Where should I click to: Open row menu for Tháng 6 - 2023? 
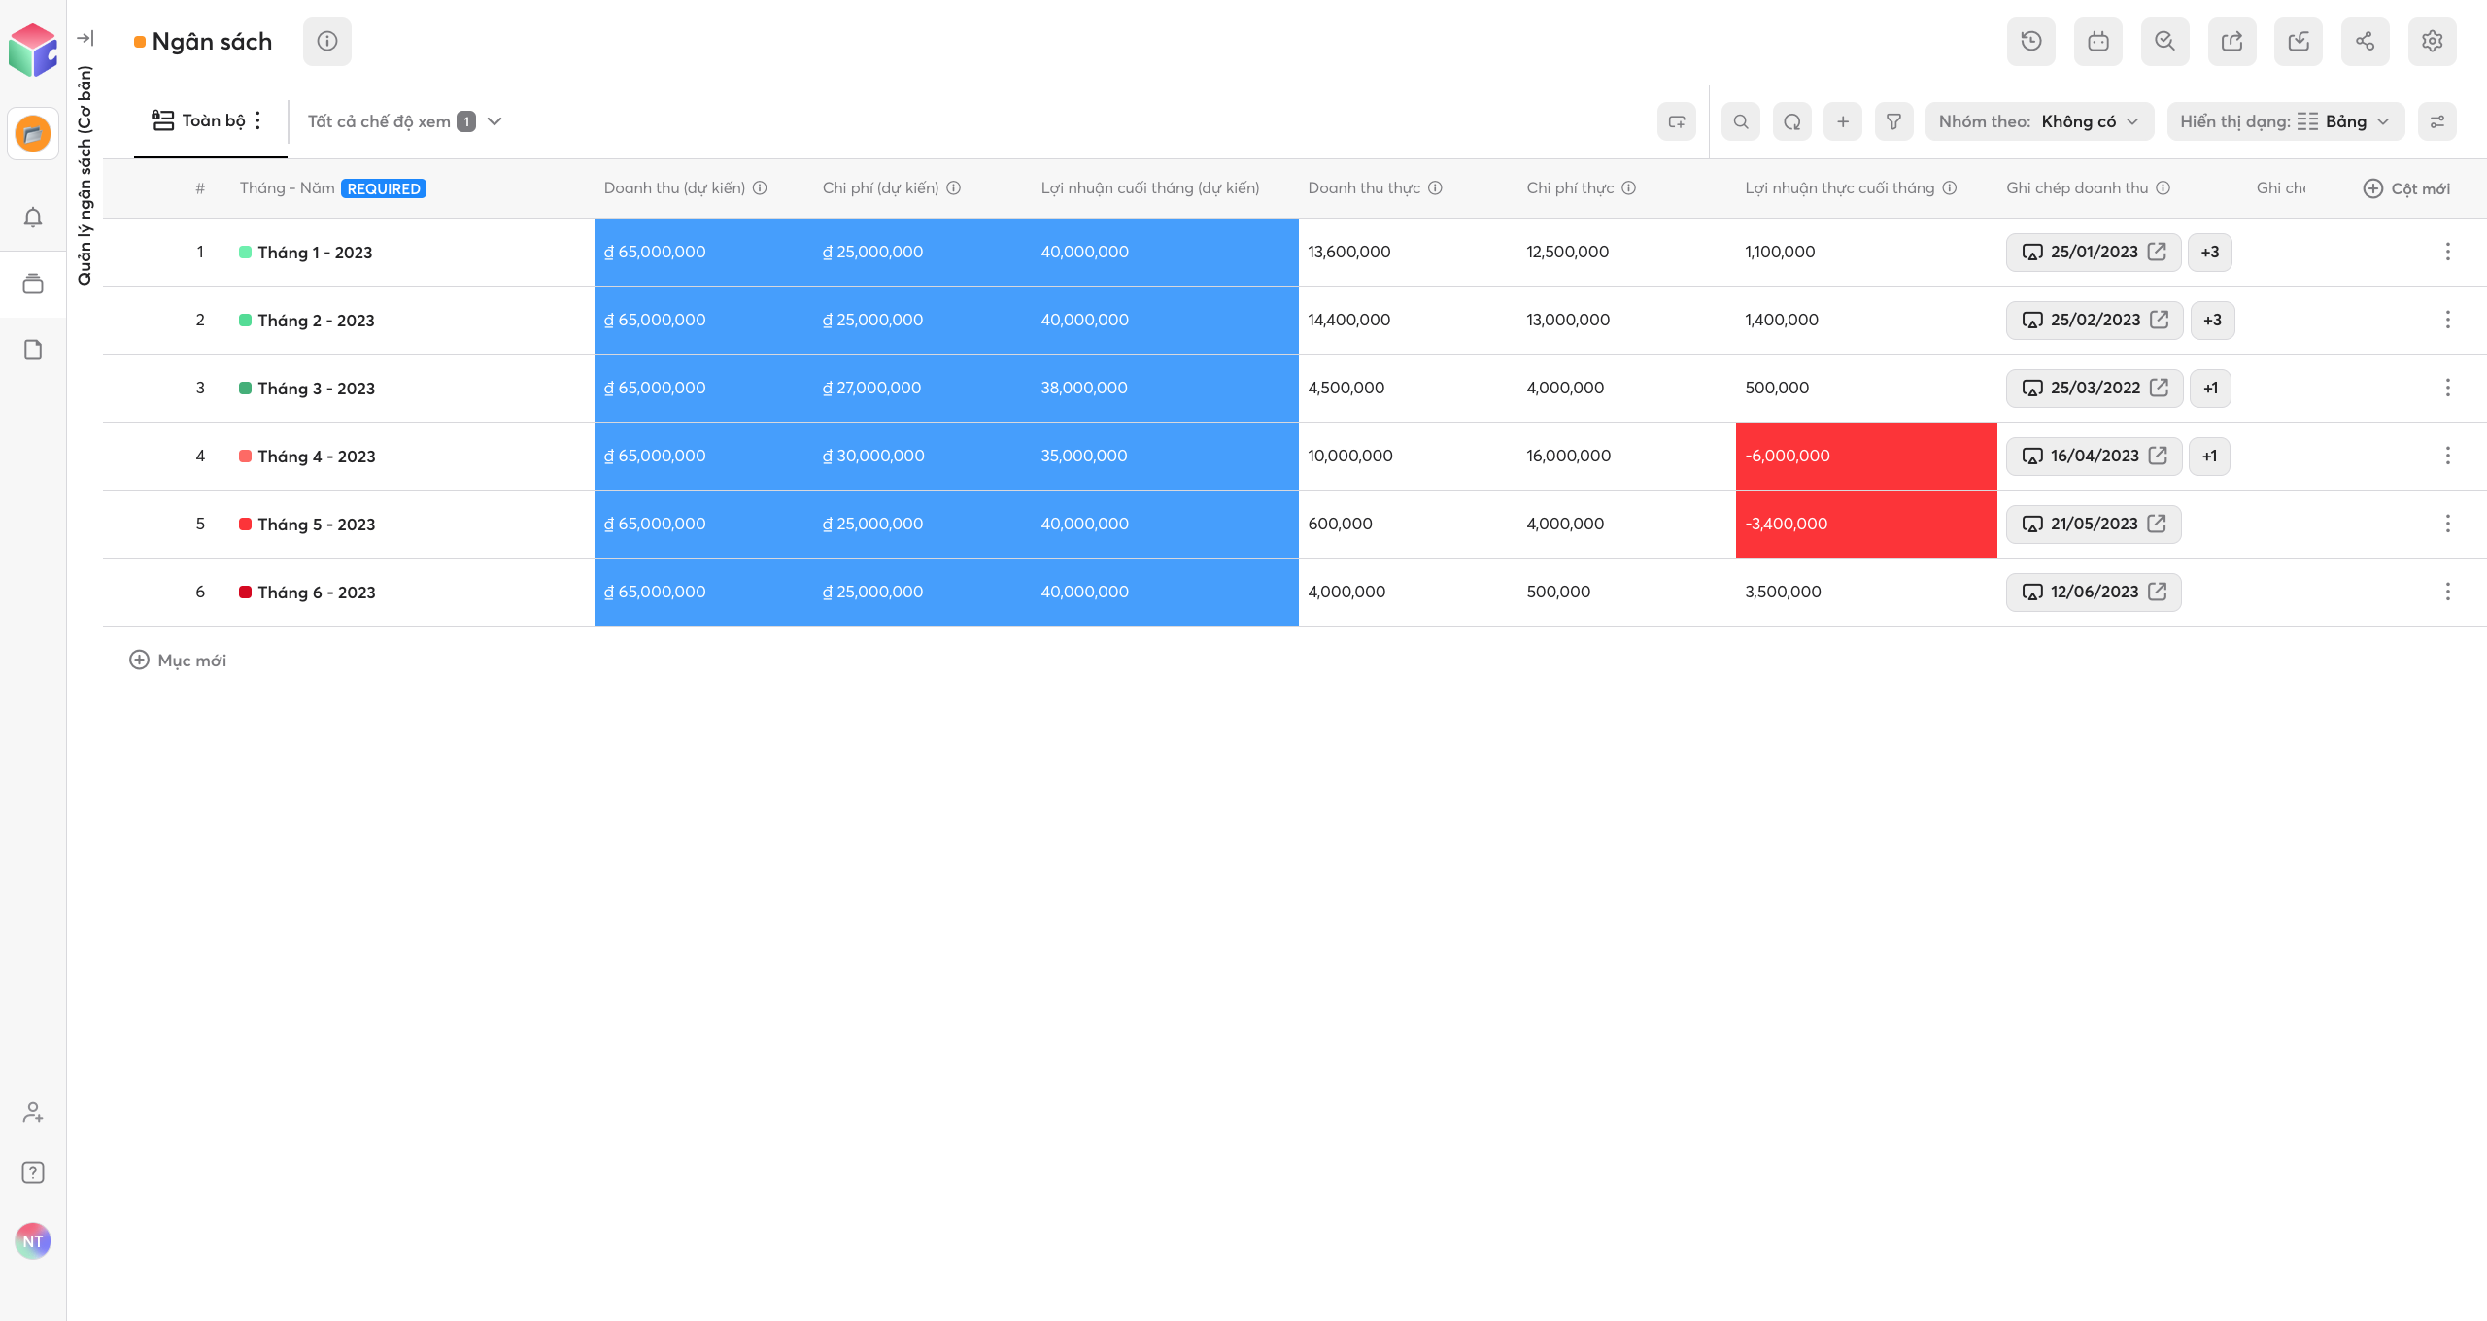[x=2448, y=592]
